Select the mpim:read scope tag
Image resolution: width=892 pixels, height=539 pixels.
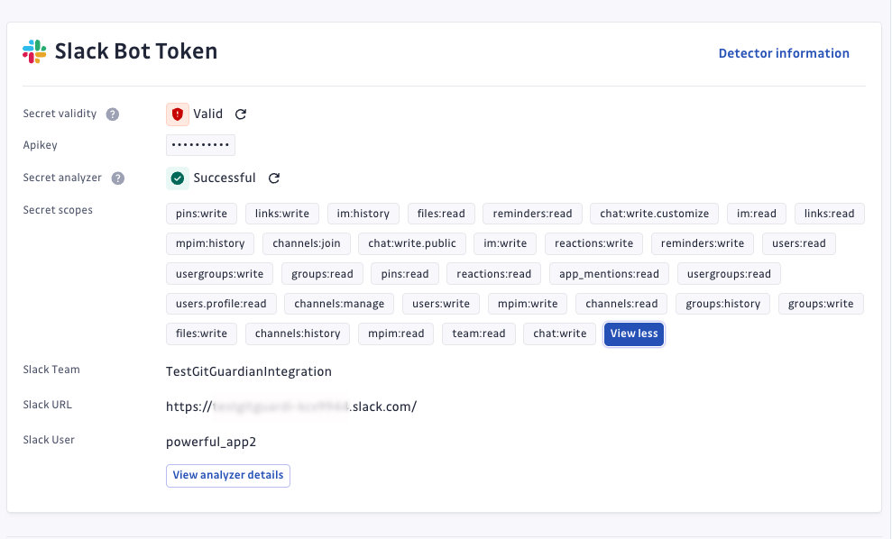[x=396, y=333]
